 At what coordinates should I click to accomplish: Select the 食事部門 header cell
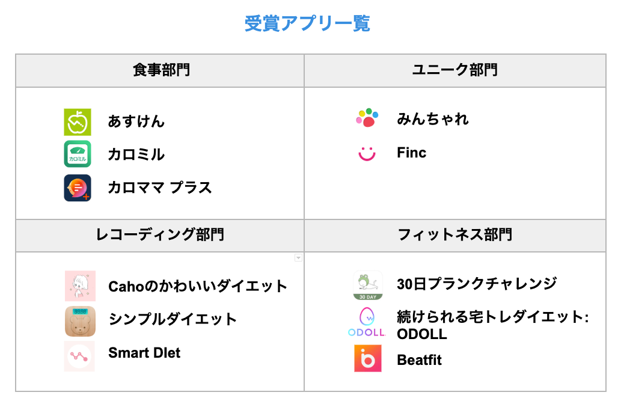tap(160, 70)
